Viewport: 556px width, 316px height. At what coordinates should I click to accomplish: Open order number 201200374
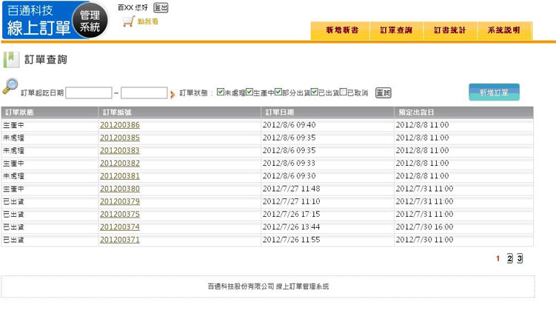[120, 227]
